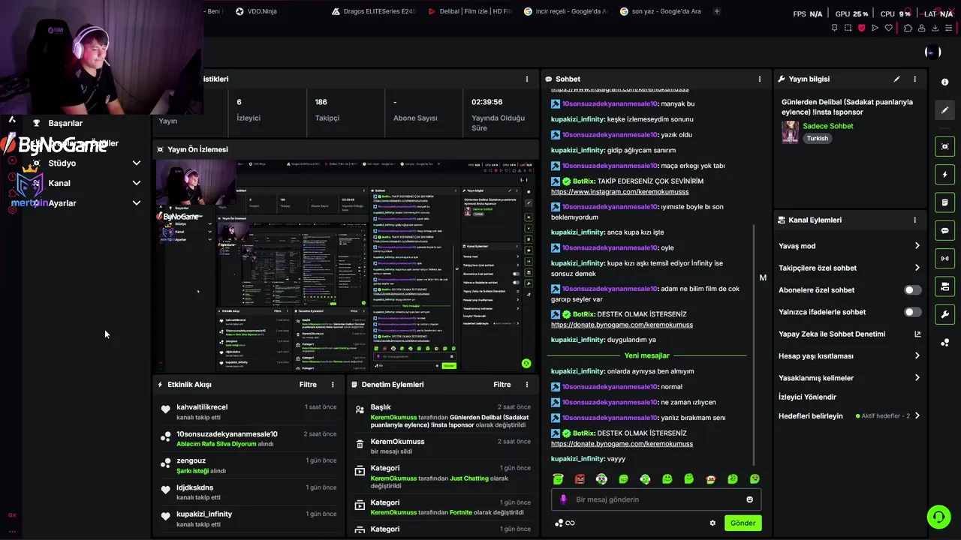Screen dimensions: 961x540
Task: Switch to the Dragos ELITESeries browser tab
Action: 373,11
